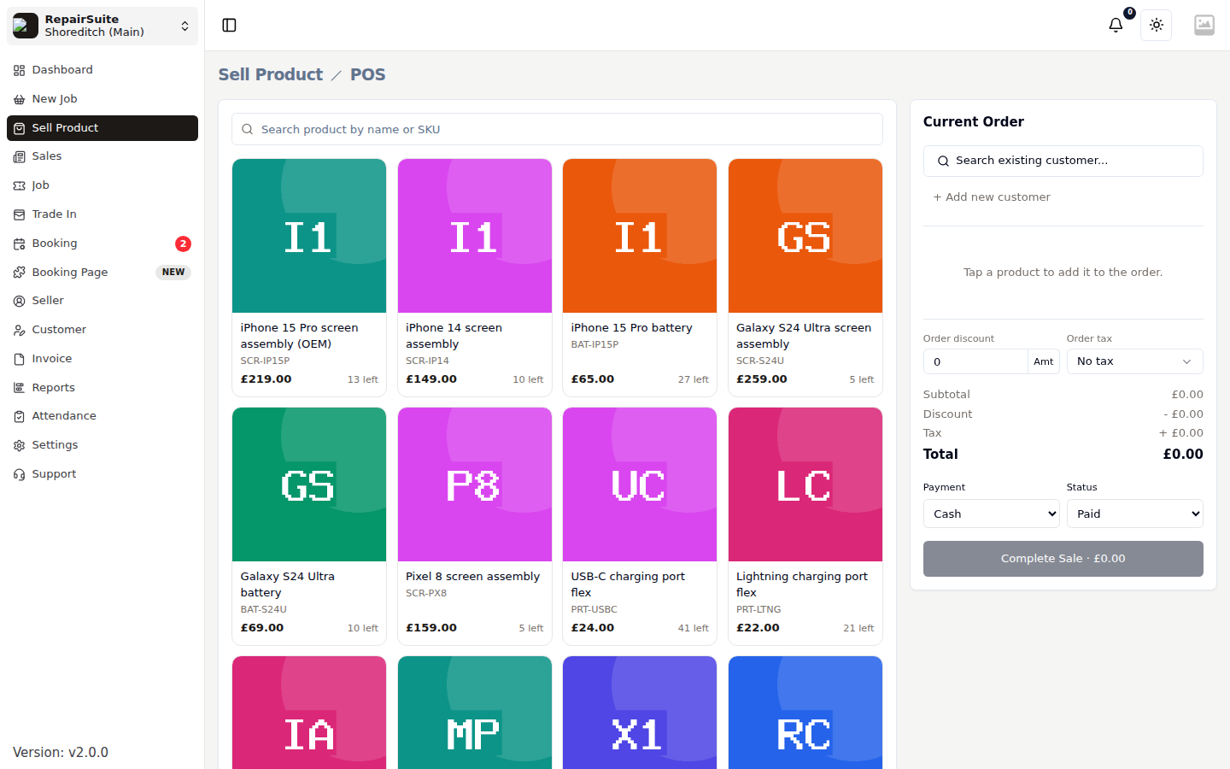
Task: Click the Sales icon in sidebar
Action: (19, 156)
